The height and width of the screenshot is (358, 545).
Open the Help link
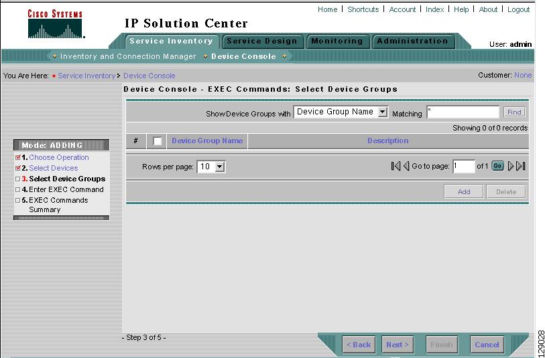click(461, 10)
